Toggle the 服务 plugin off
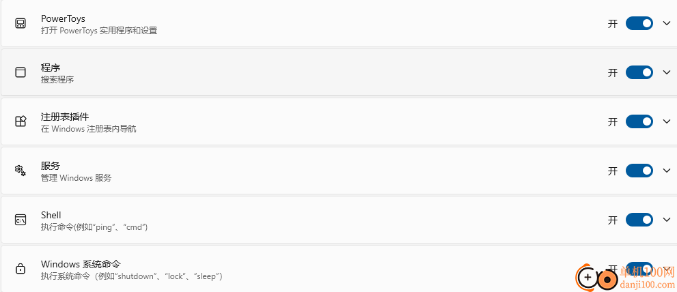Viewport: 677px width, 292px height. (x=639, y=171)
